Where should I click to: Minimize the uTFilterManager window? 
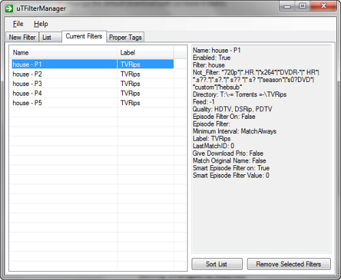287,6
